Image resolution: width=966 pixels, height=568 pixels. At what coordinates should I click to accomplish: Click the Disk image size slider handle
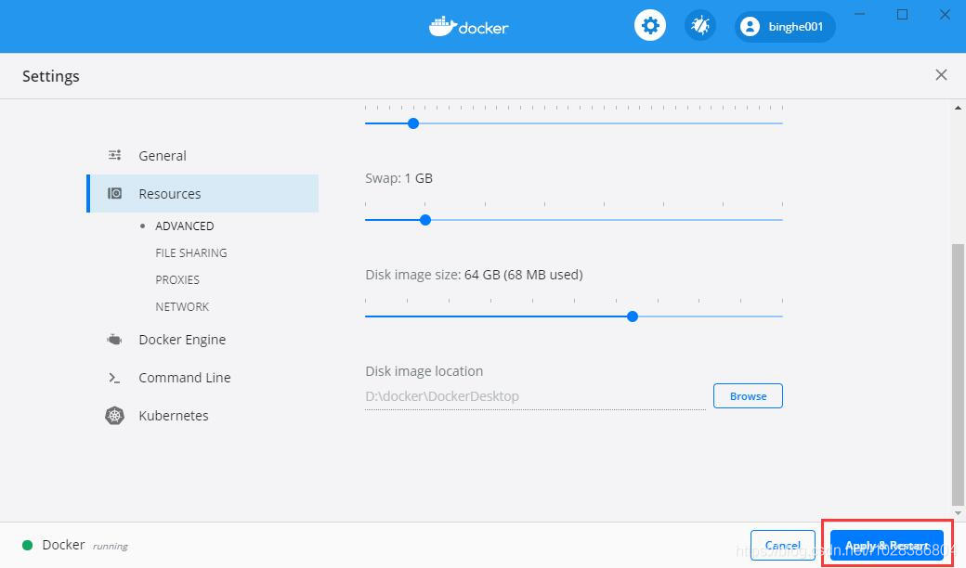point(633,316)
